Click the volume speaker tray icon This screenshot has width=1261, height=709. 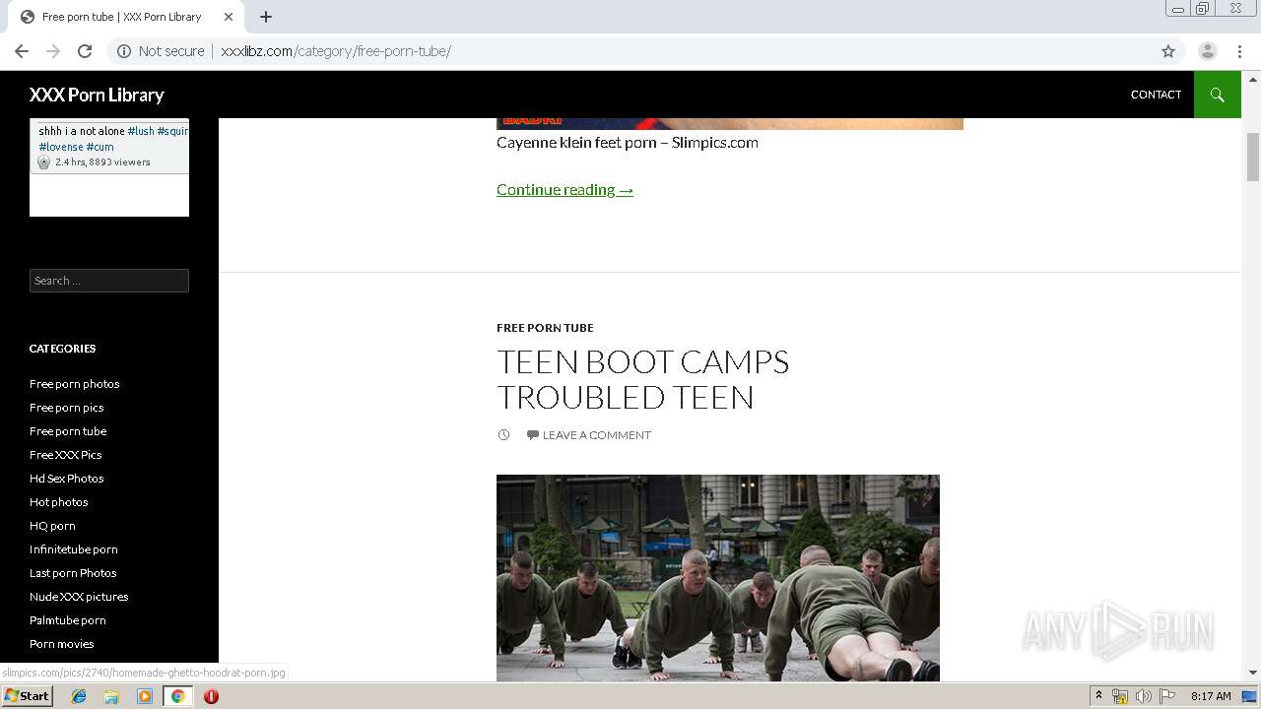click(1144, 696)
